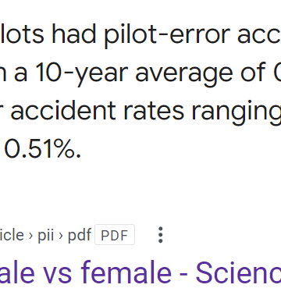Click the word 'female' in result title
Screen dimensions: 281x306
tap(126, 272)
